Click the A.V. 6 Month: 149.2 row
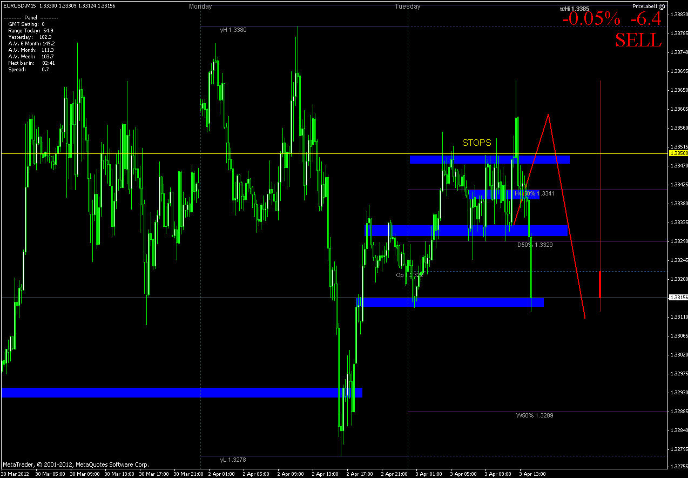Viewport: 688px width, 478px height. pyautogui.click(x=31, y=44)
